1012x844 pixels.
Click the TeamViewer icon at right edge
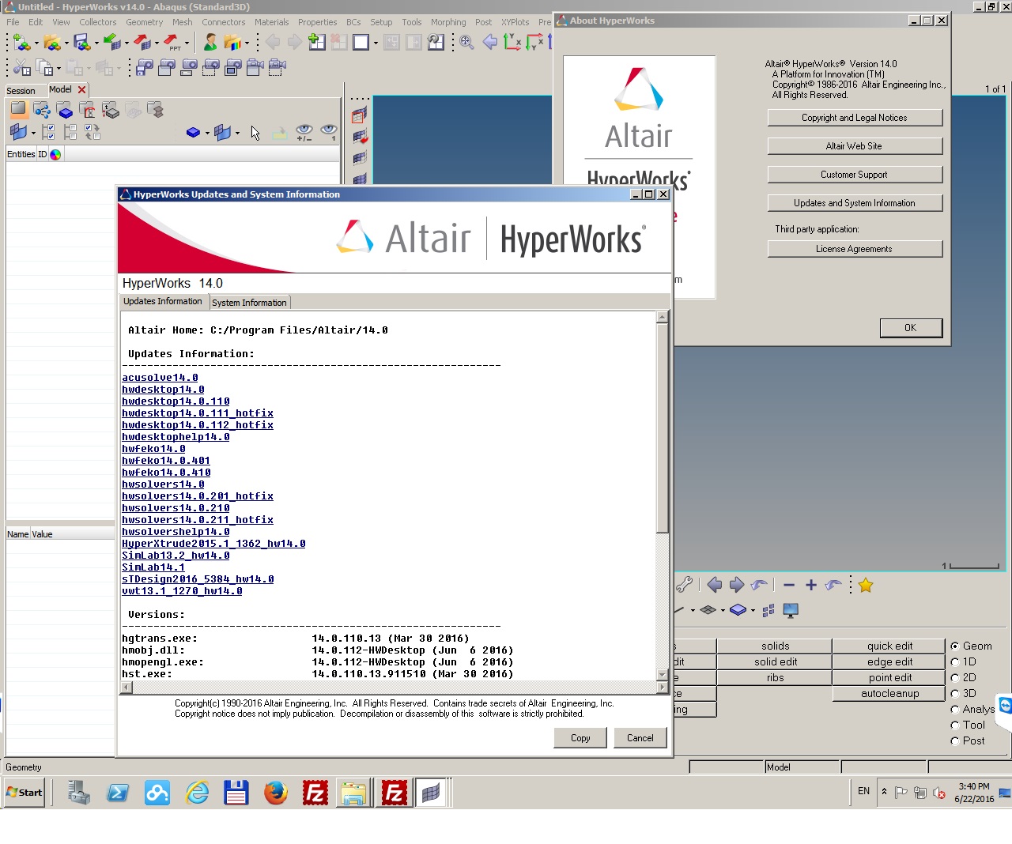pyautogui.click(x=1005, y=706)
